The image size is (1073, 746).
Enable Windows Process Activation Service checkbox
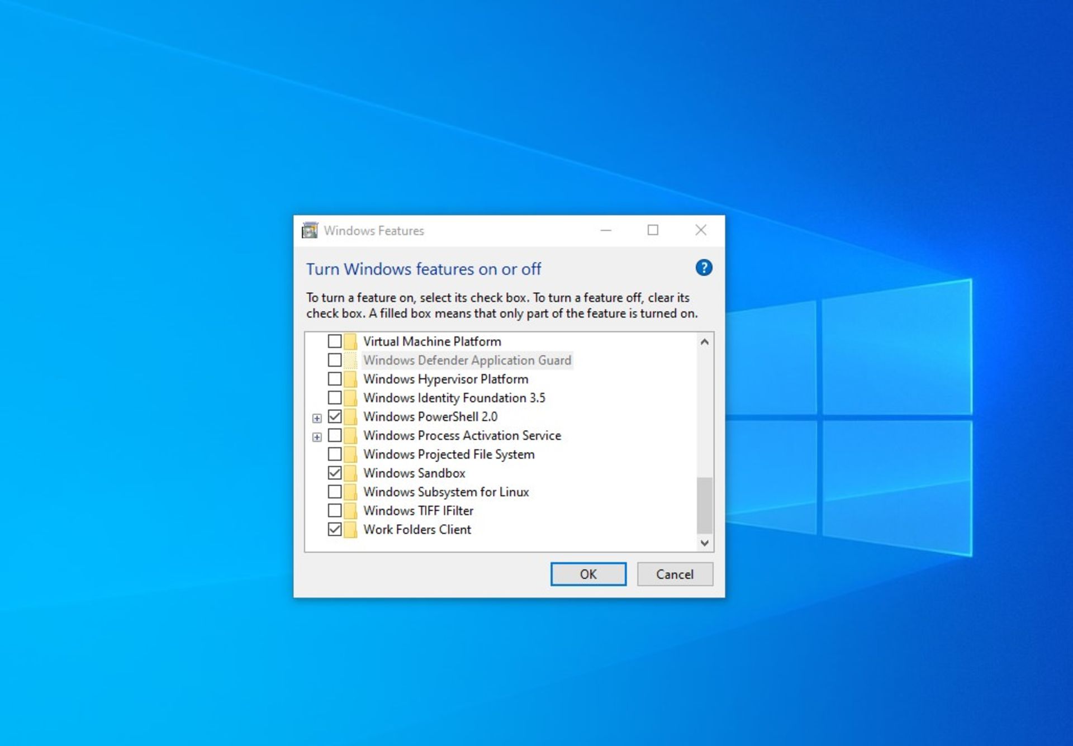(x=334, y=435)
